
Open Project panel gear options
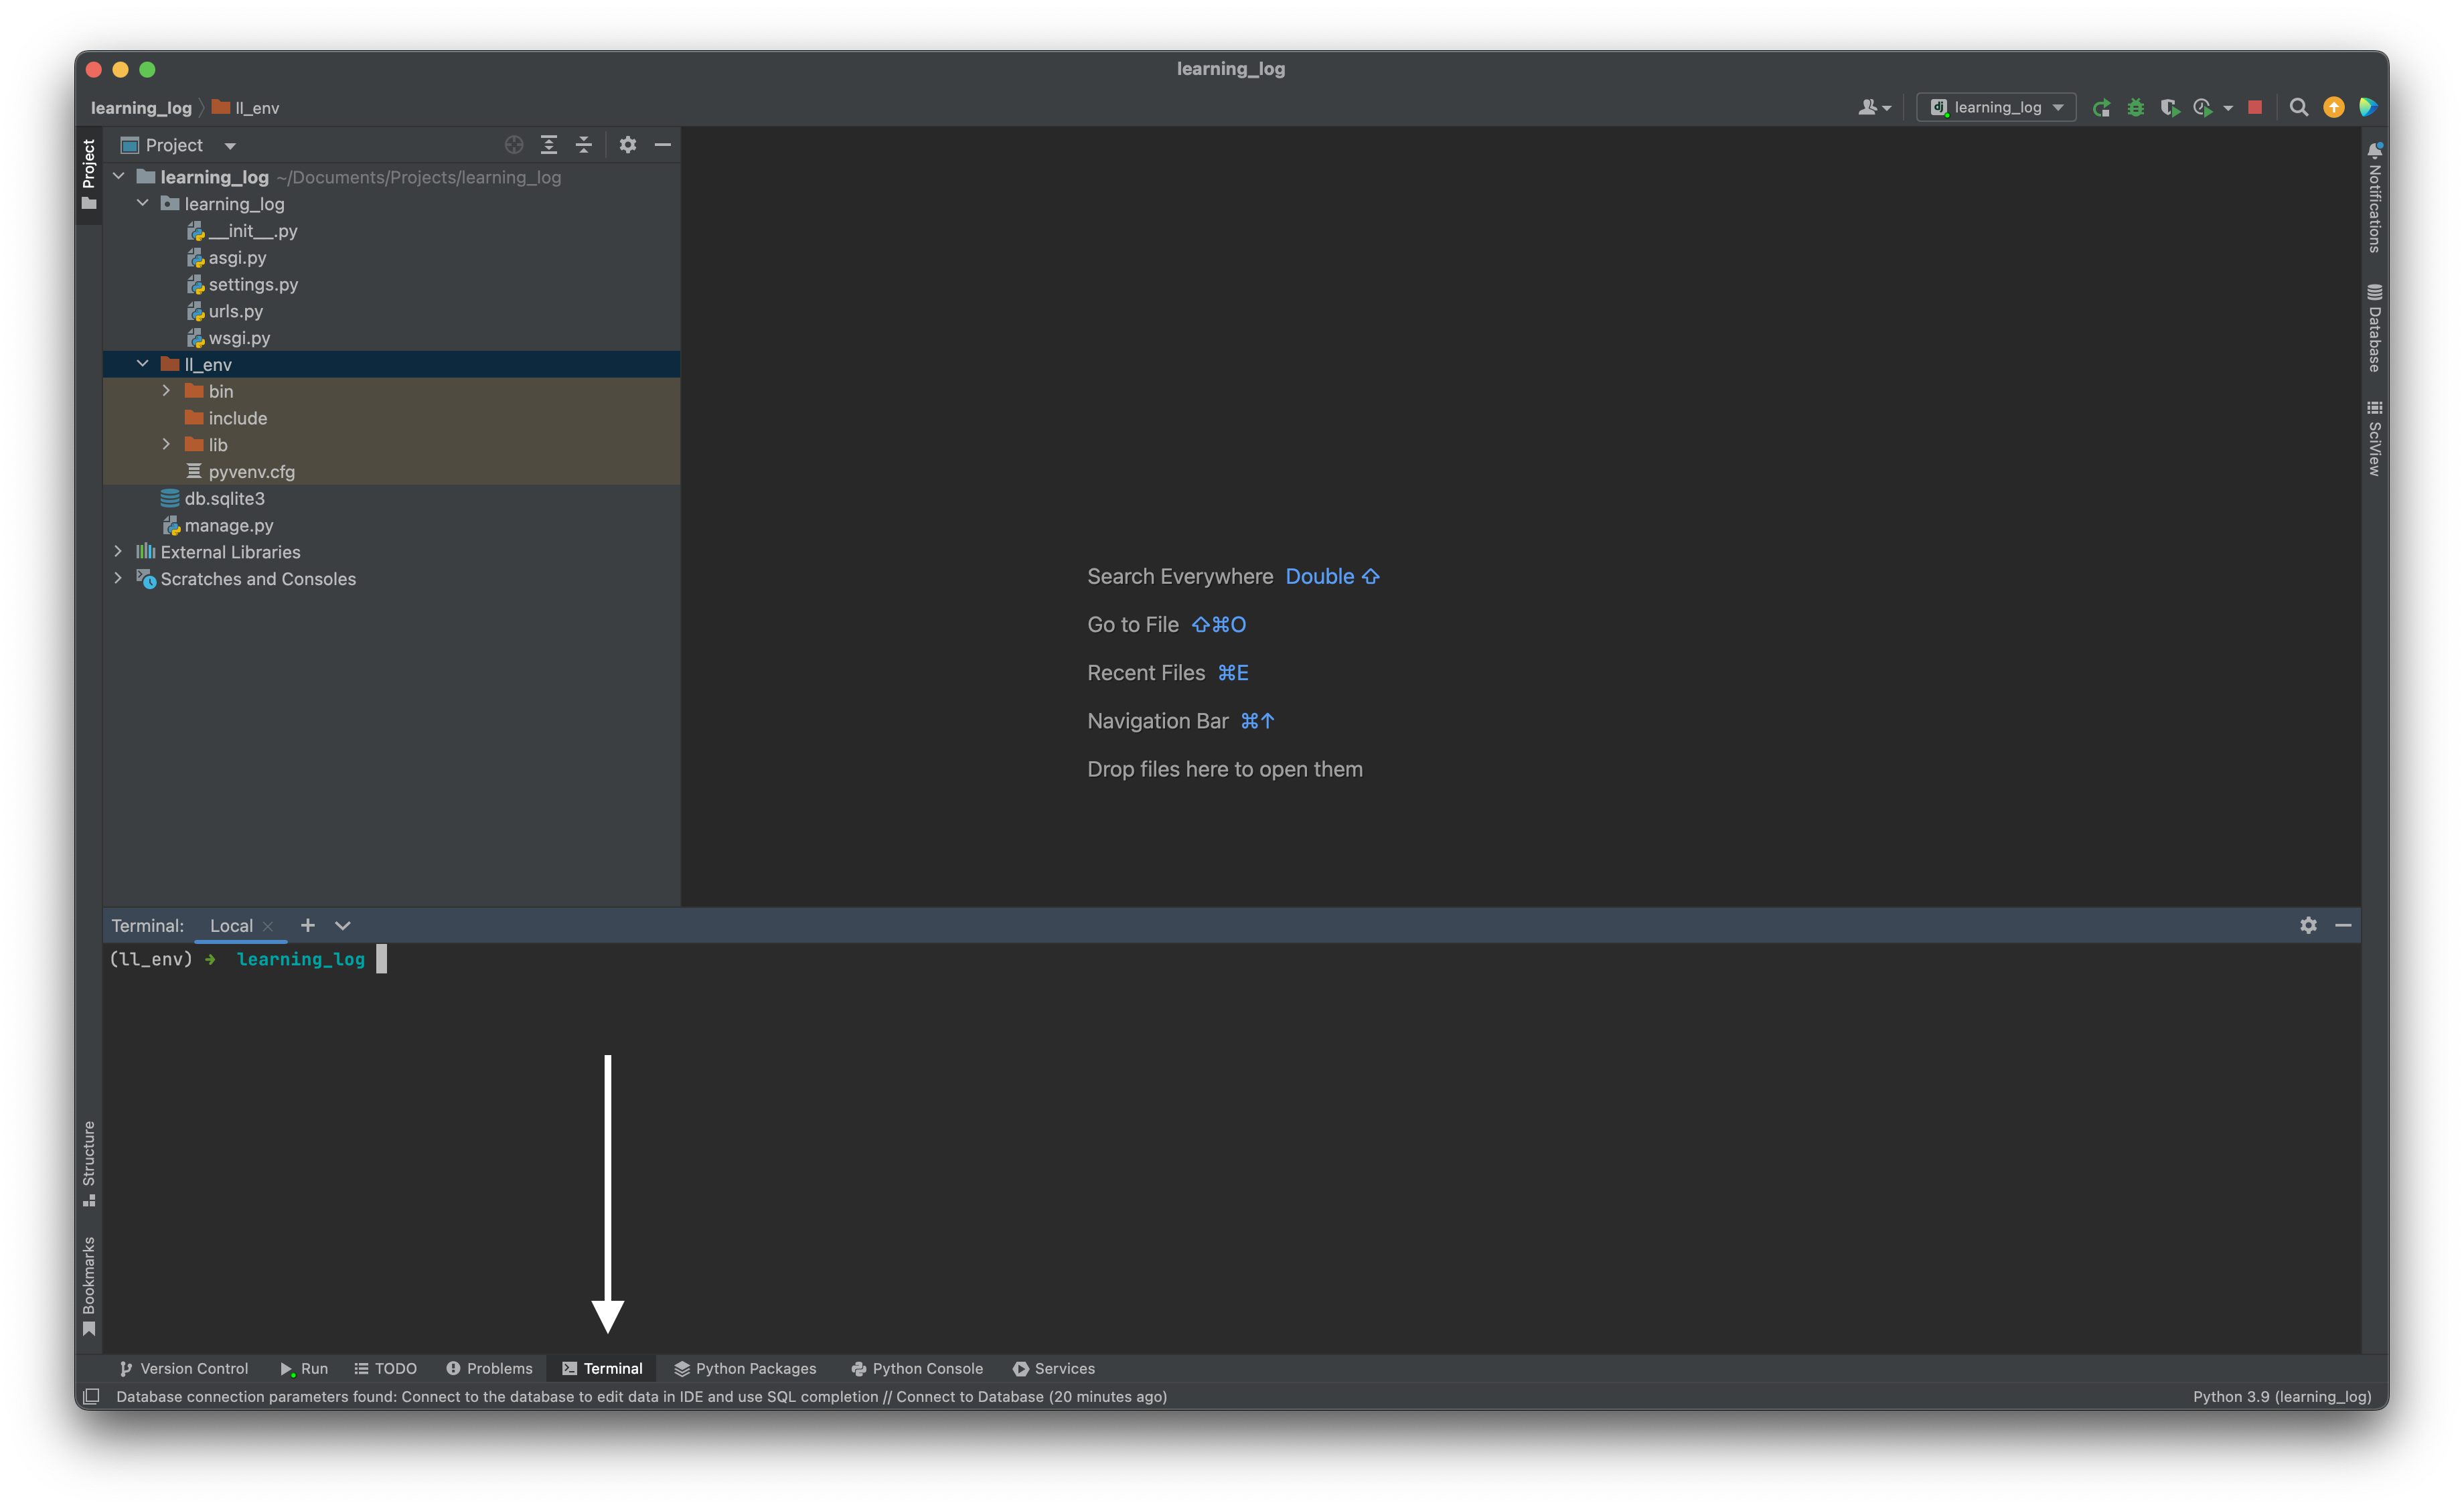coord(628,145)
